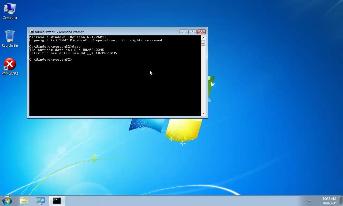Open the Windows Start menu
This screenshot has width=343, height=206.
click(x=7, y=201)
